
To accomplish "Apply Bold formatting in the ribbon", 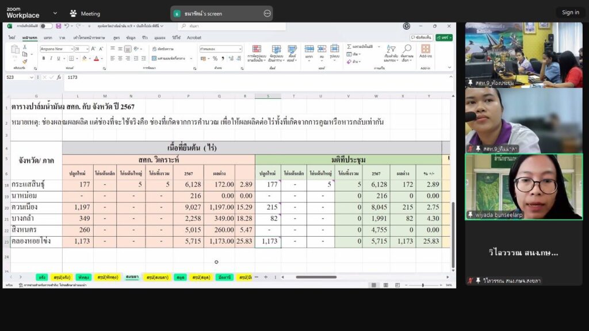I will (43, 58).
